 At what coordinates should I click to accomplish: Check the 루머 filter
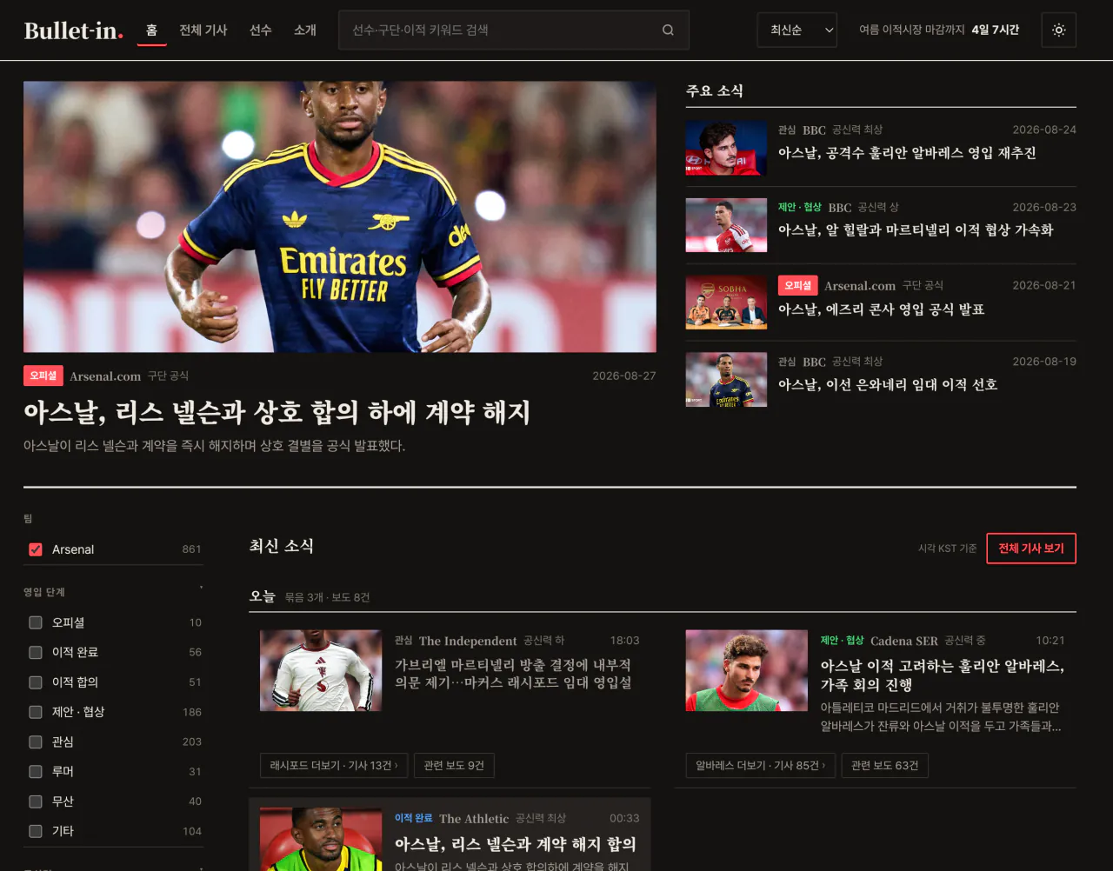(x=36, y=771)
